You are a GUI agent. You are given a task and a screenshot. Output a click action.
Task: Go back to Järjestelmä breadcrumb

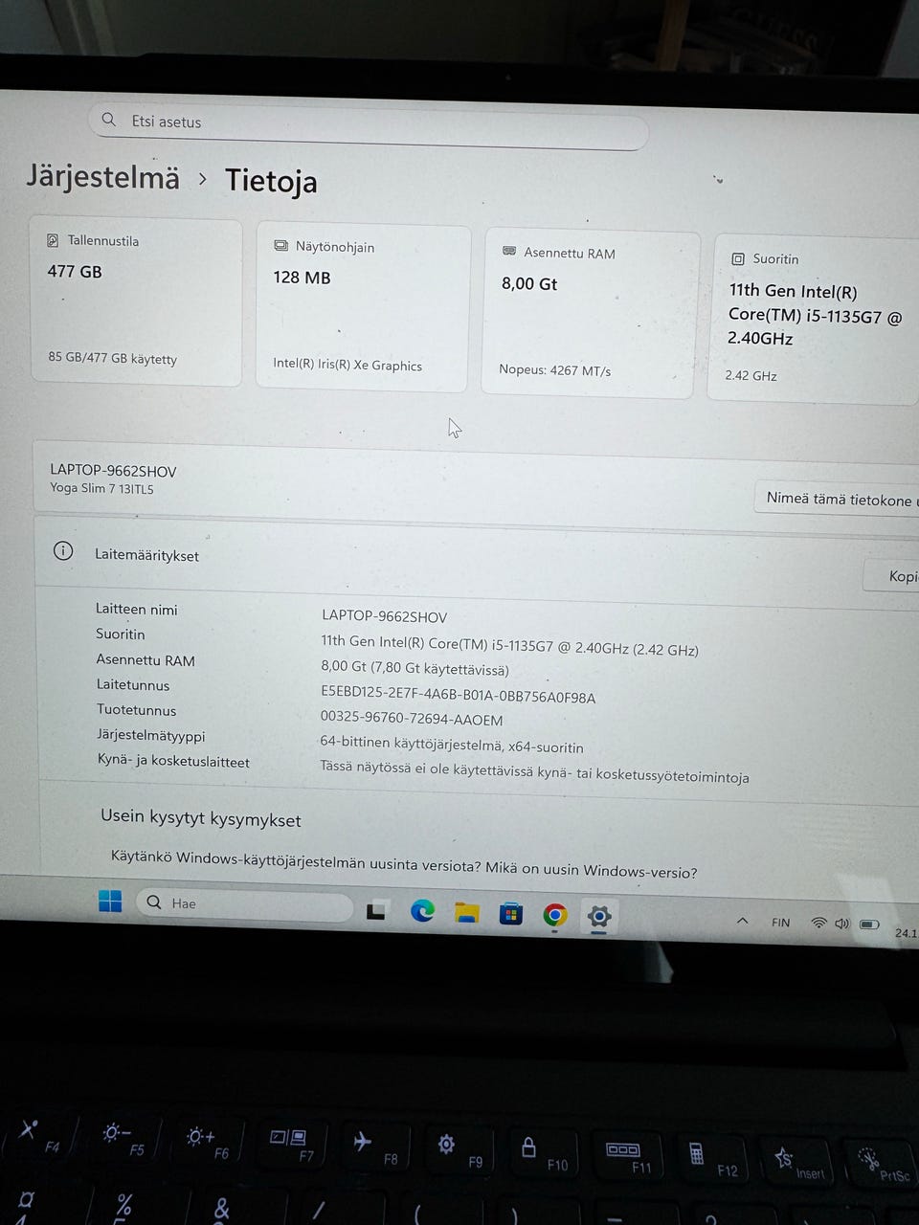pos(102,177)
